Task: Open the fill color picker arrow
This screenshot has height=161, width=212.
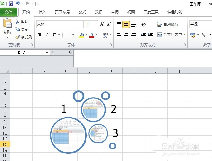Action: 86,35
